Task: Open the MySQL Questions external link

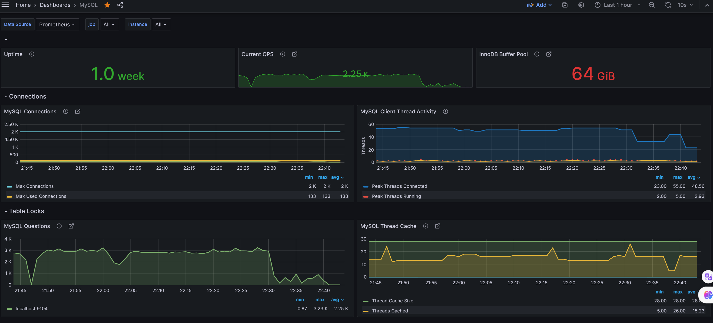Action: coord(71,226)
